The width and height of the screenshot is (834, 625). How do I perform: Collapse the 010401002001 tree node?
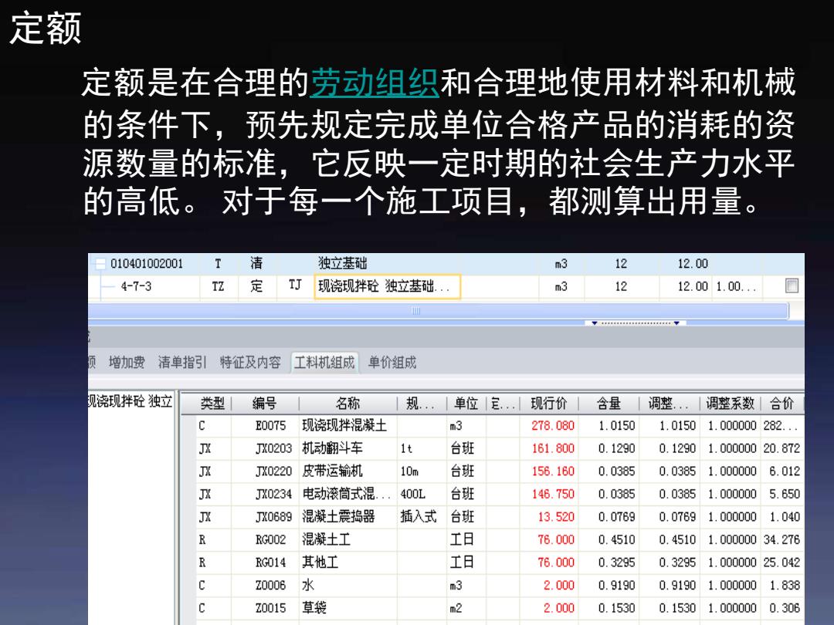[100, 264]
